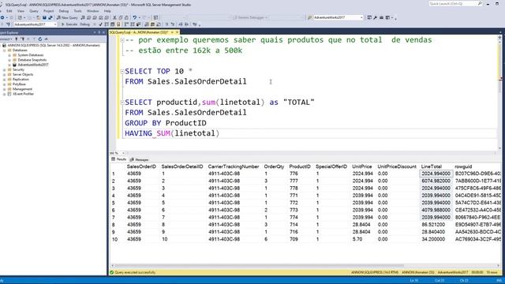Expand the System Databases node

(9, 55)
